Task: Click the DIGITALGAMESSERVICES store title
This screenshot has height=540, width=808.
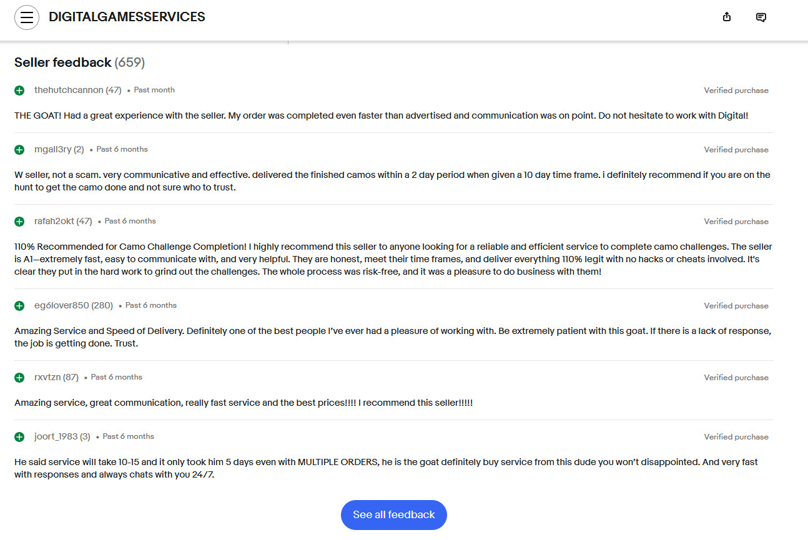Action: click(x=127, y=17)
